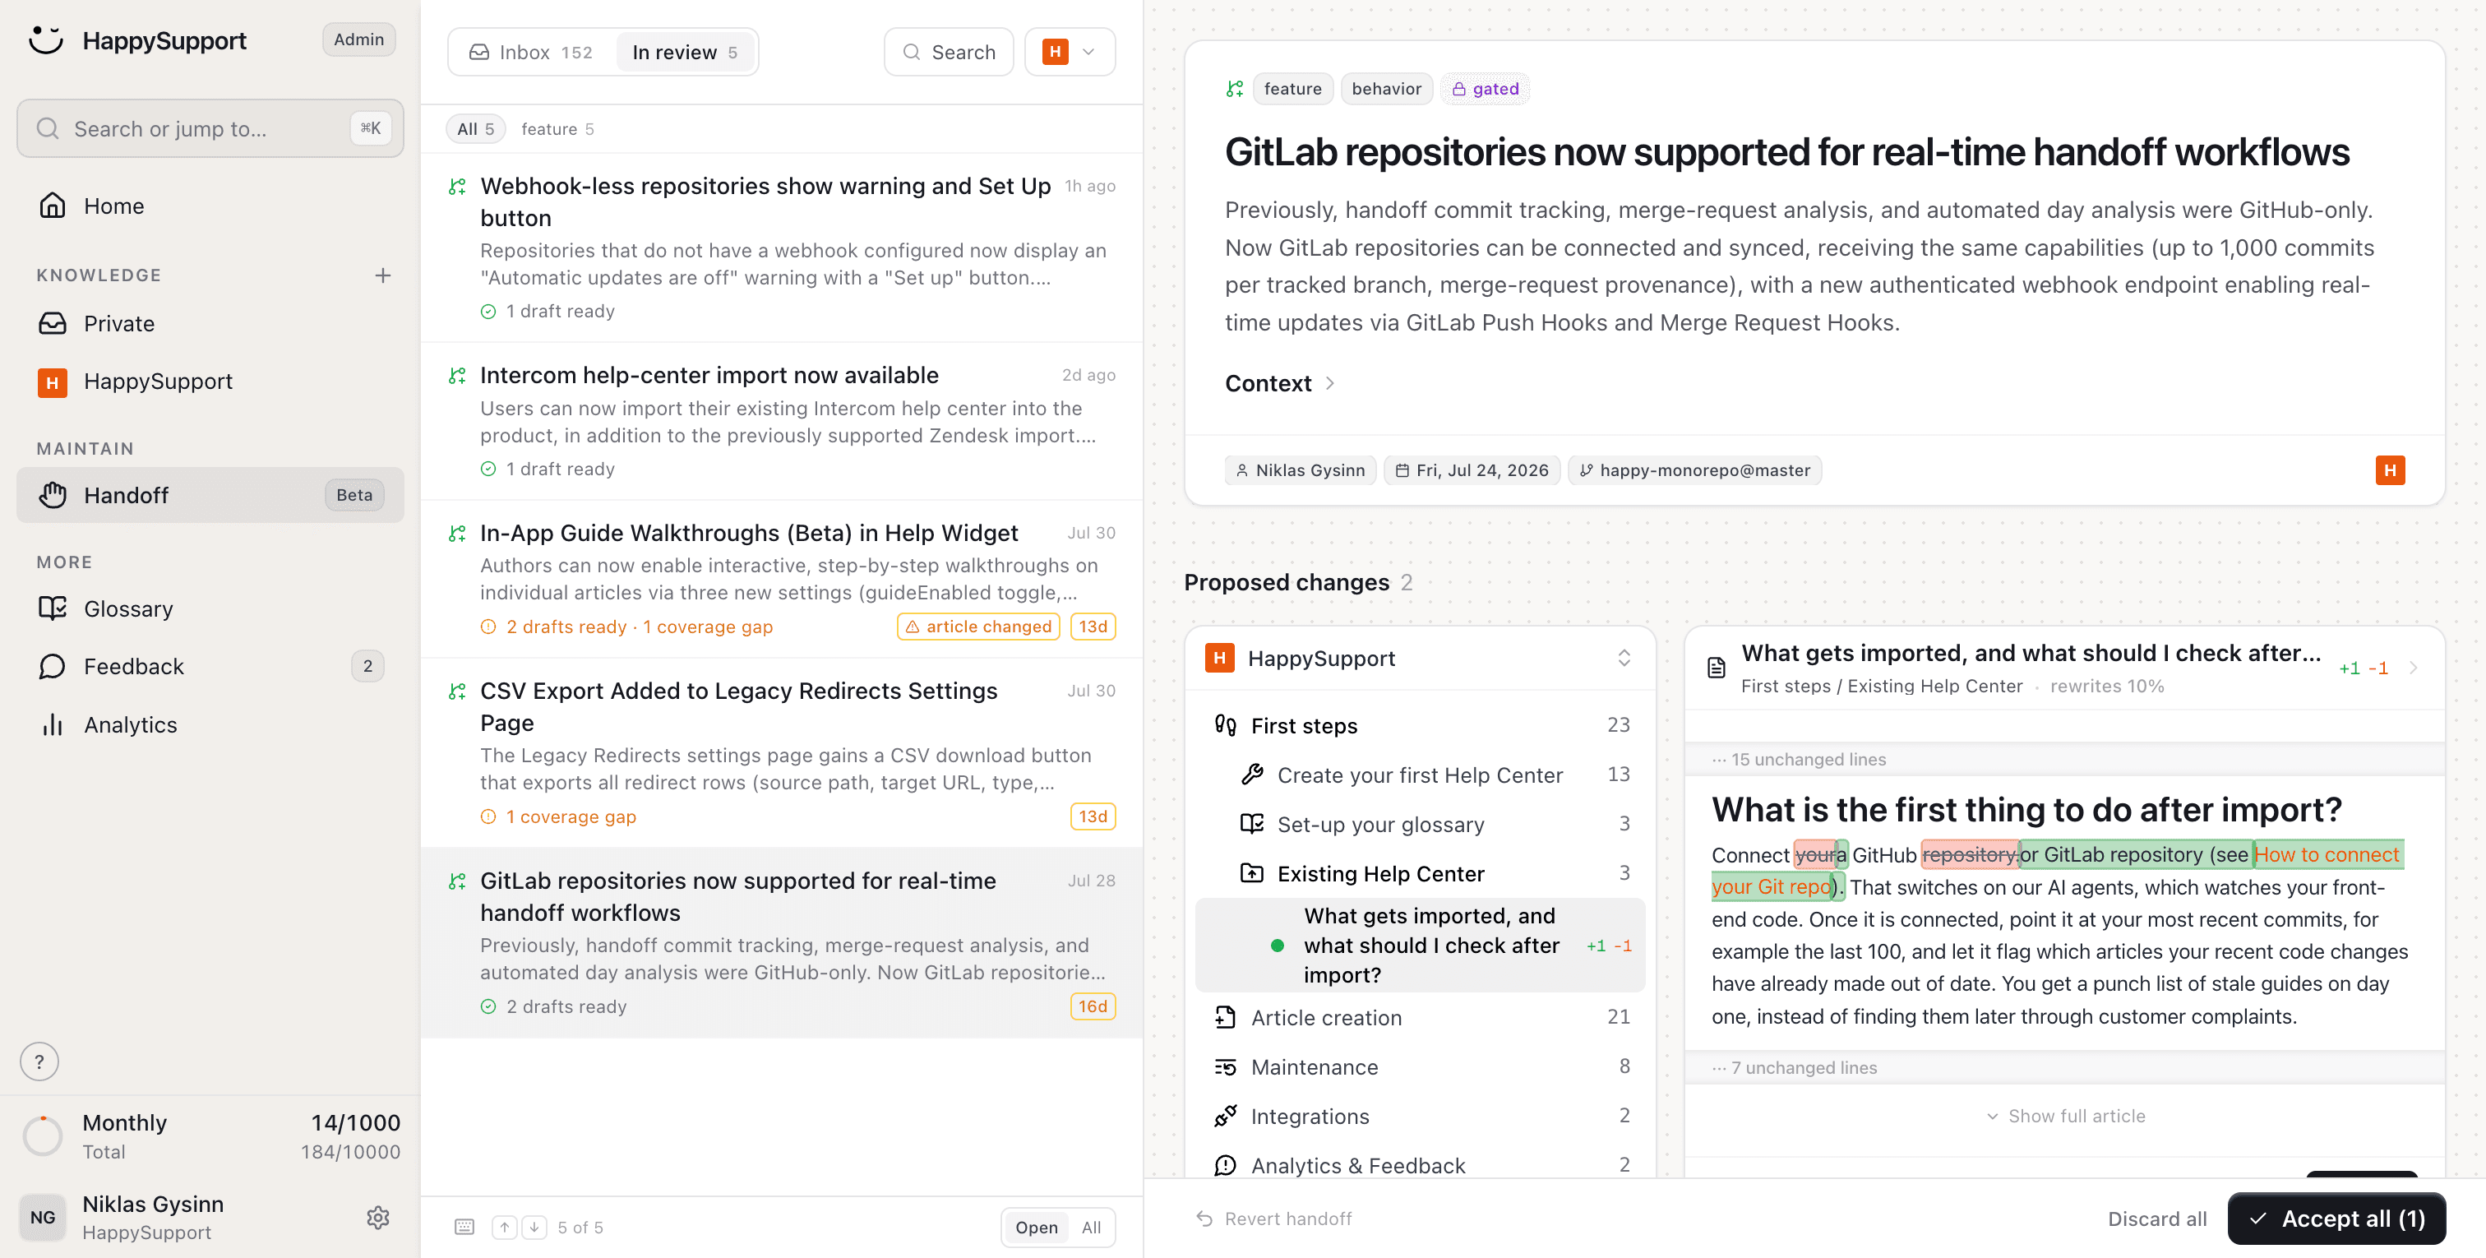The width and height of the screenshot is (2486, 1258).
Task: Switch list filter to Open
Action: pyautogui.click(x=1037, y=1227)
